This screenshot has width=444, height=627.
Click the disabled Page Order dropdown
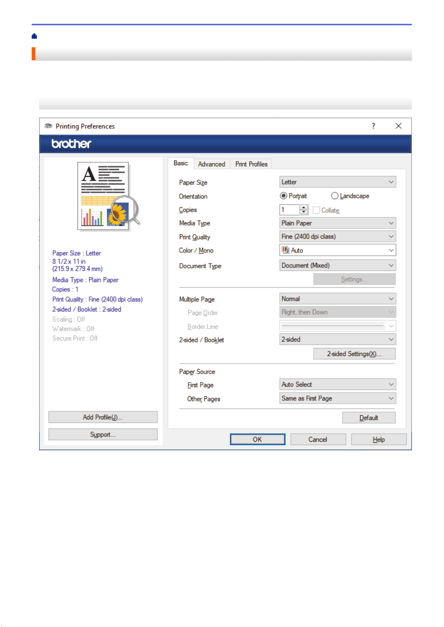click(x=337, y=312)
